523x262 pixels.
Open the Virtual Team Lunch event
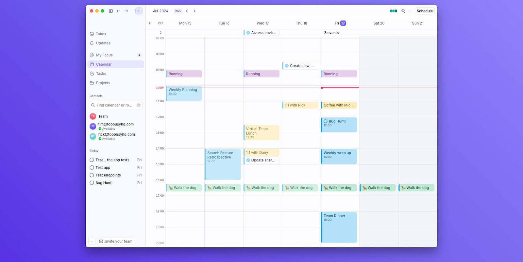[261, 133]
